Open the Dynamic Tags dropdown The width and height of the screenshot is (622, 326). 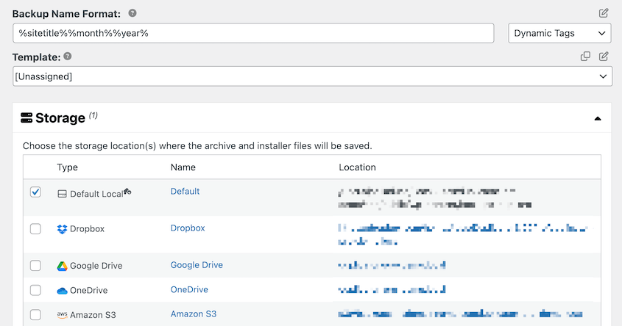559,33
